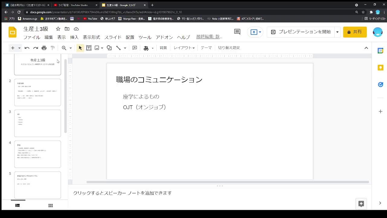Image resolution: width=387 pixels, height=218 pixels.
Task: Click the 共有 share button
Action: 355,32
